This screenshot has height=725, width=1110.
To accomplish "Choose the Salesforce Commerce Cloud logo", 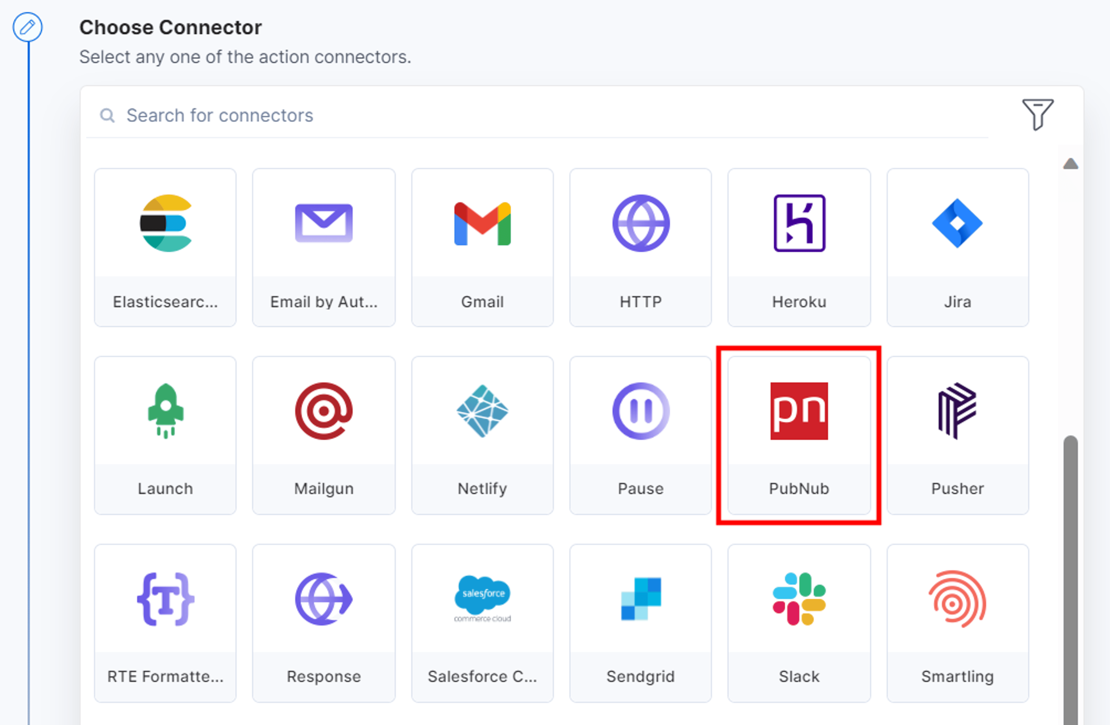I will [482, 599].
